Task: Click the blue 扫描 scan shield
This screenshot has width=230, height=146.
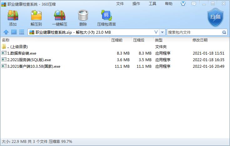Action: coord(215,17)
